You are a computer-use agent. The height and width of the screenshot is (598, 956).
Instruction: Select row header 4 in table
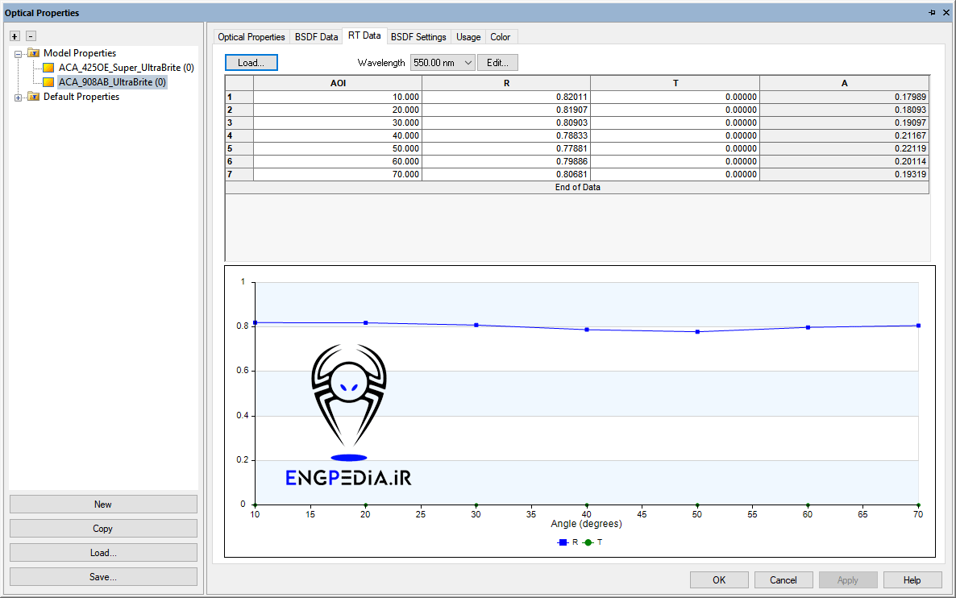pyautogui.click(x=239, y=136)
